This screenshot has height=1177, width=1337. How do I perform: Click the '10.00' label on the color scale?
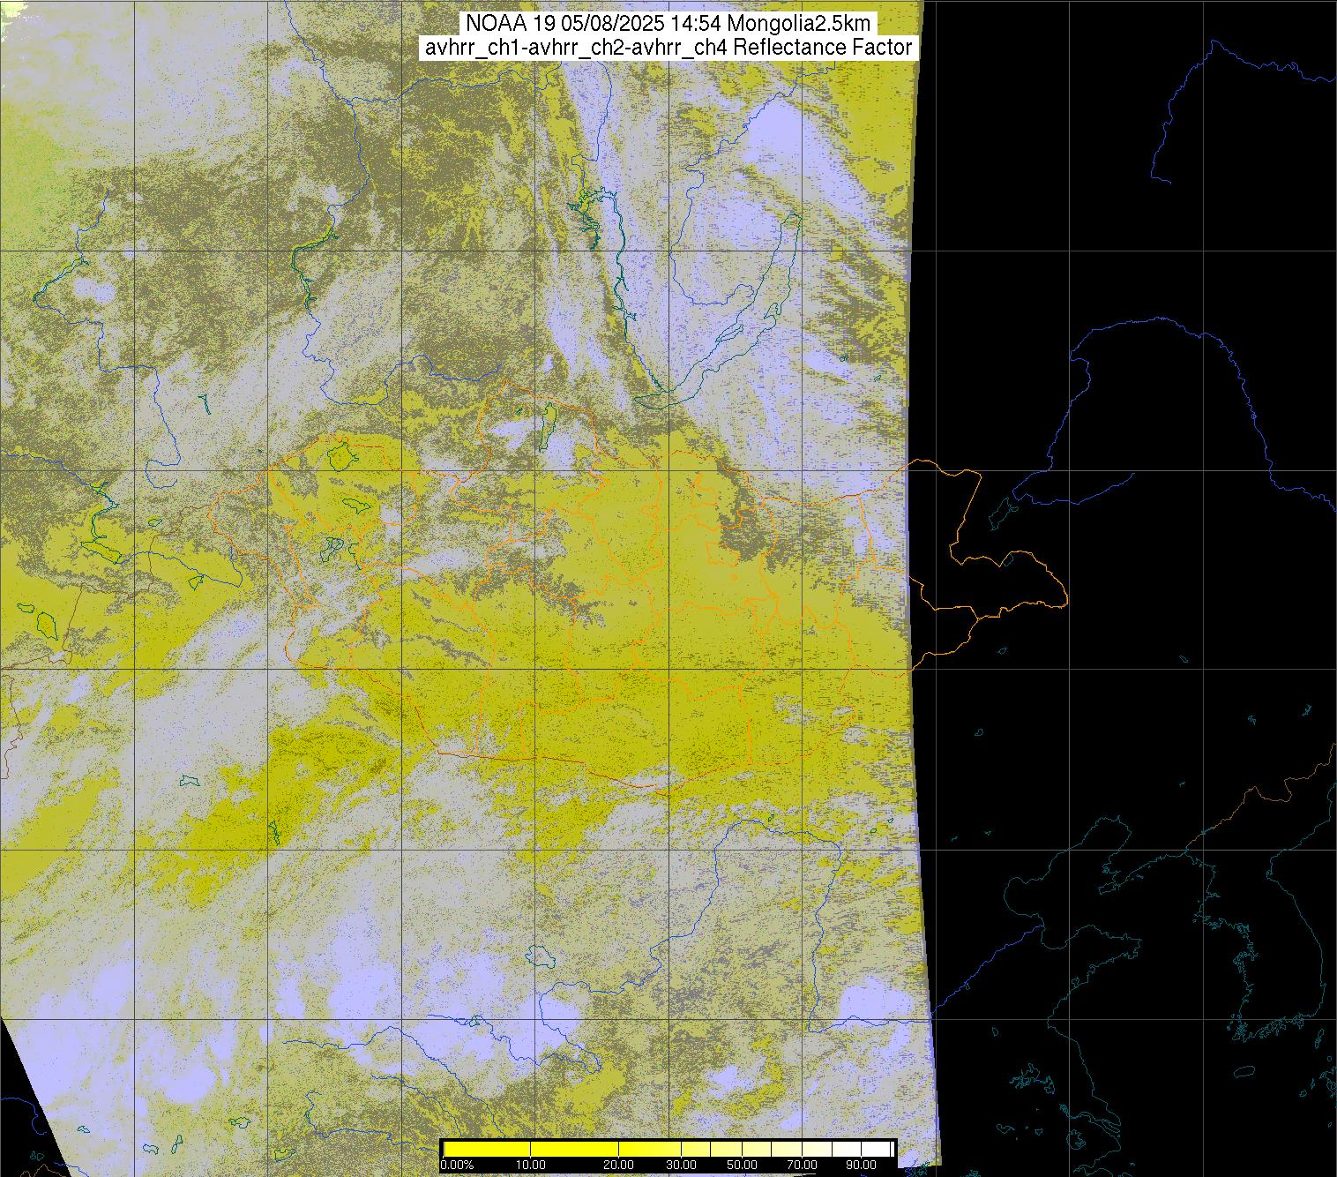pyautogui.click(x=531, y=1165)
